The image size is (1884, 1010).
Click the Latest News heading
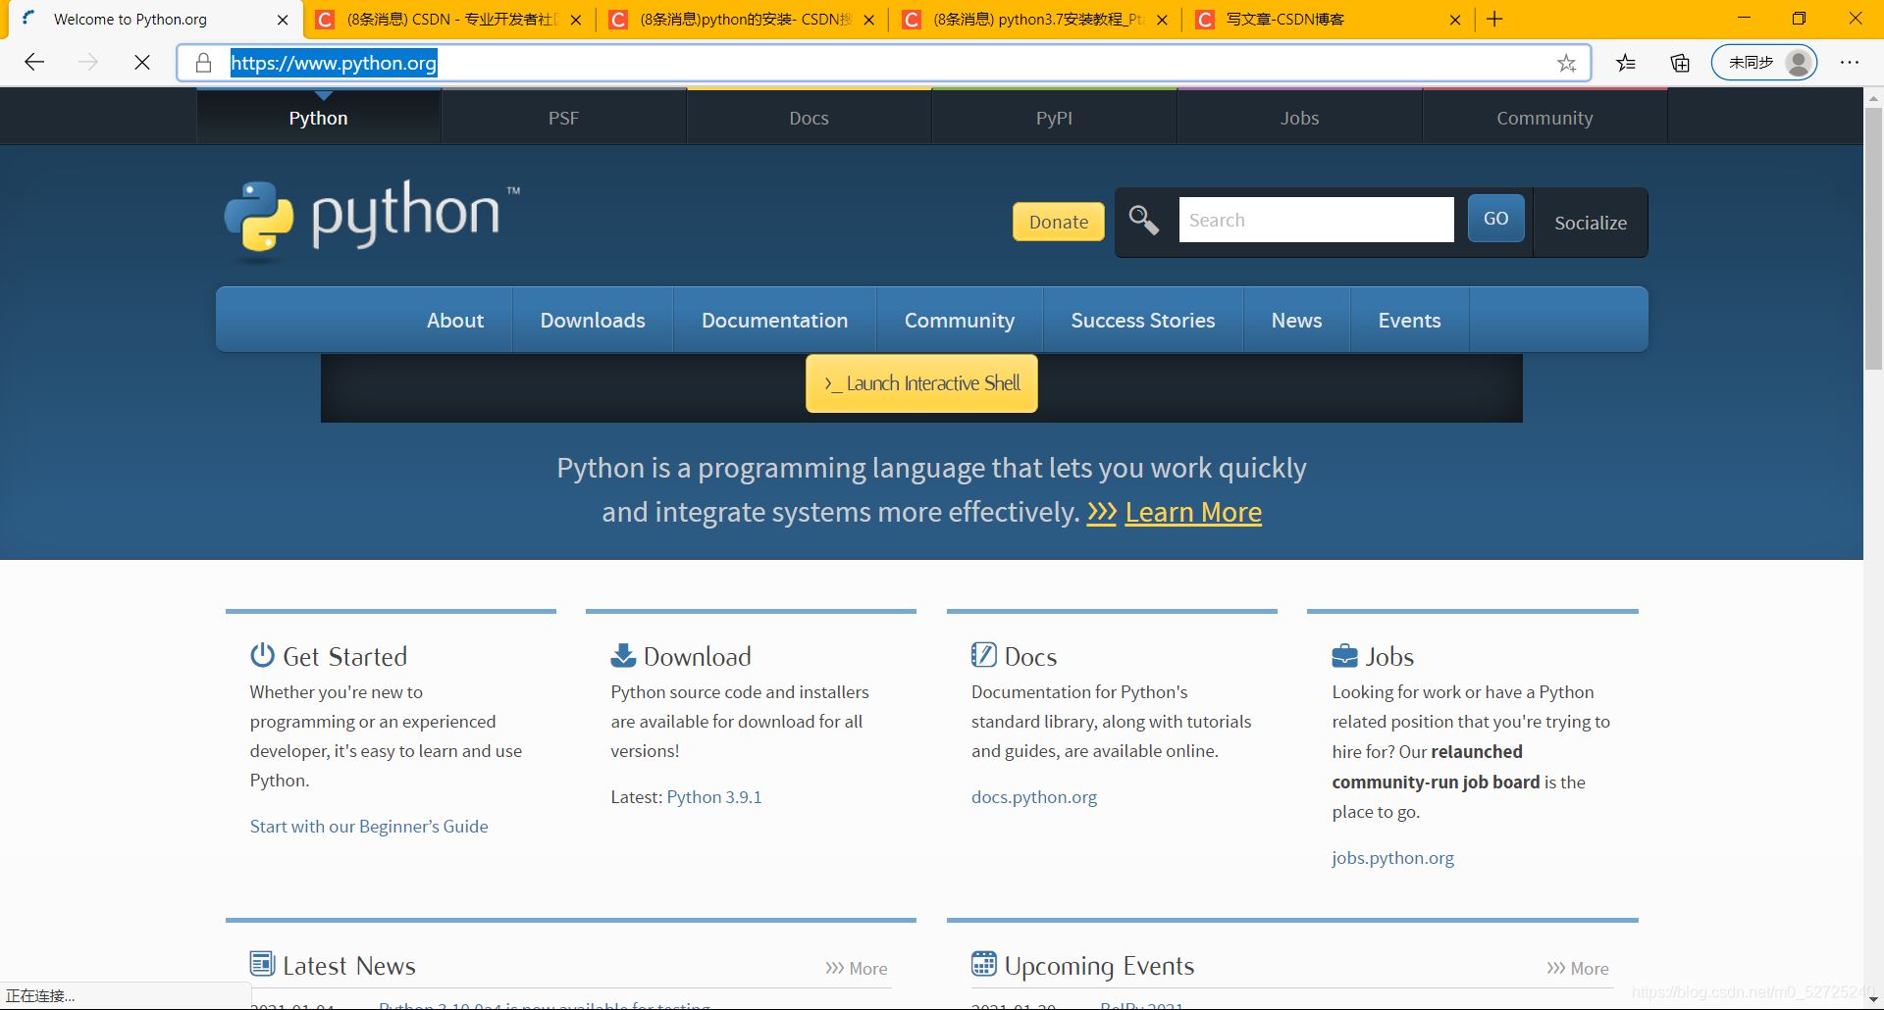(x=349, y=966)
